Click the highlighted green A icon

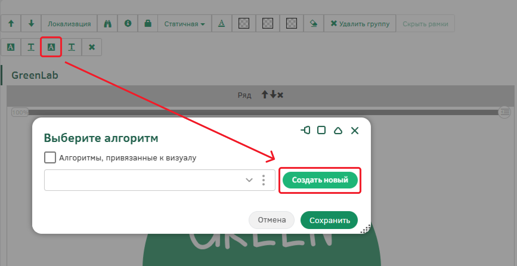(51, 47)
